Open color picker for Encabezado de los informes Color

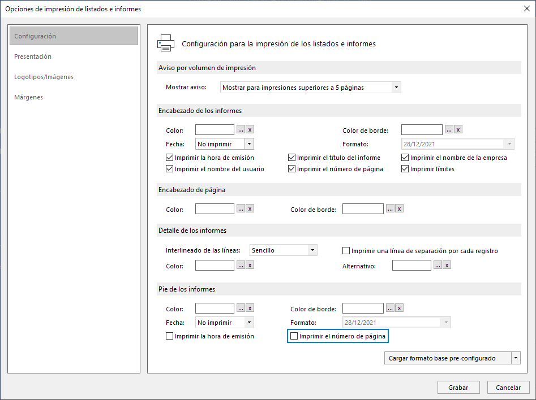(x=241, y=130)
